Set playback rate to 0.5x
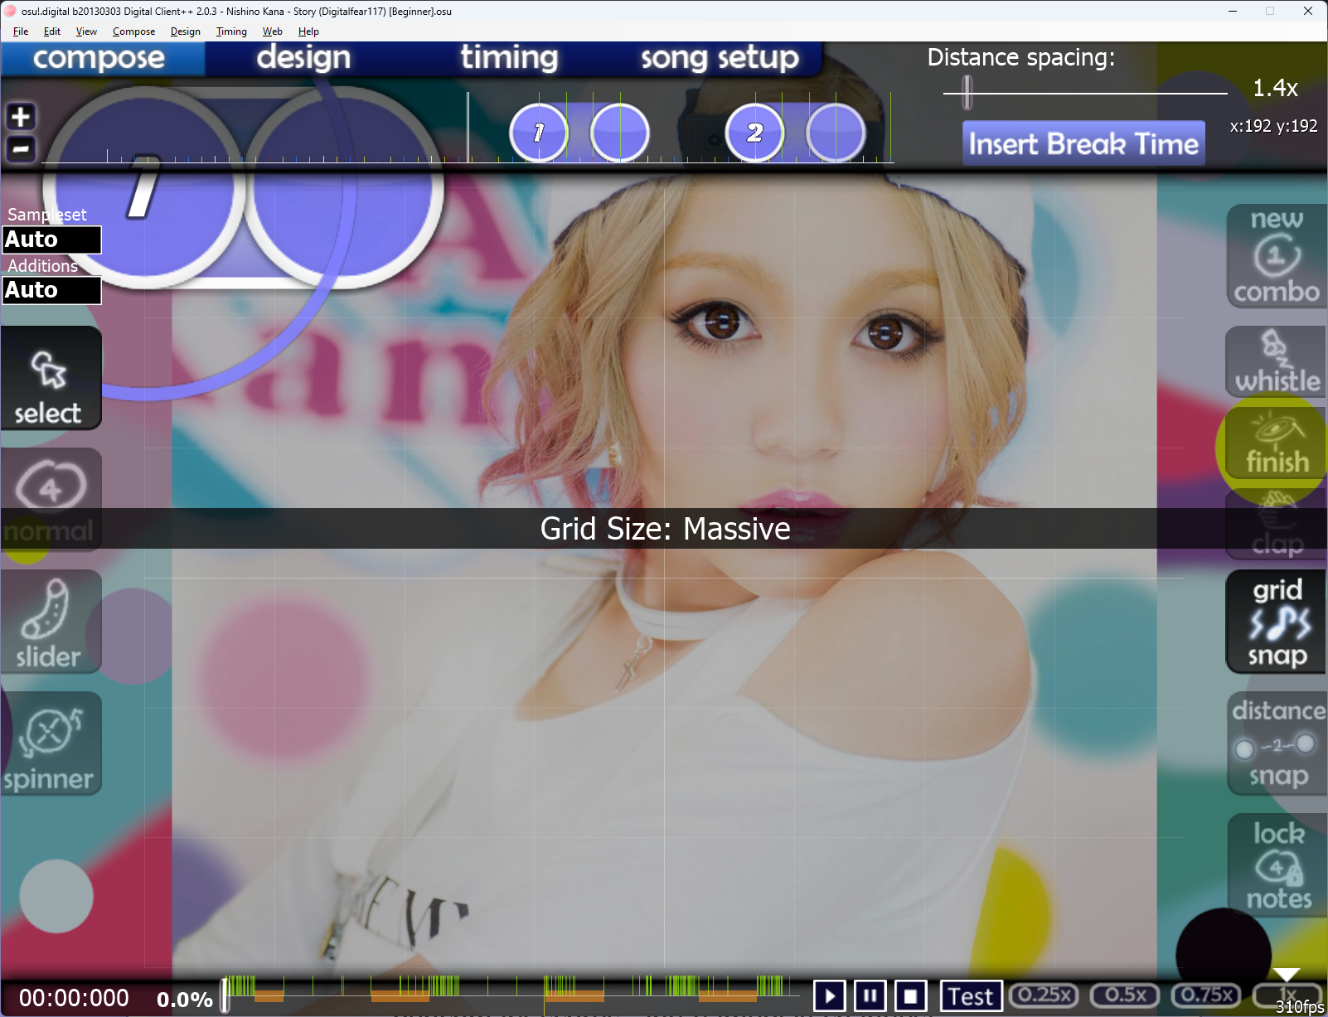Viewport: 1328px width, 1017px height. point(1125,995)
